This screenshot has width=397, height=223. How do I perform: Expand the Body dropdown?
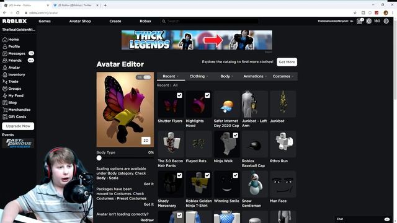[x=226, y=76]
